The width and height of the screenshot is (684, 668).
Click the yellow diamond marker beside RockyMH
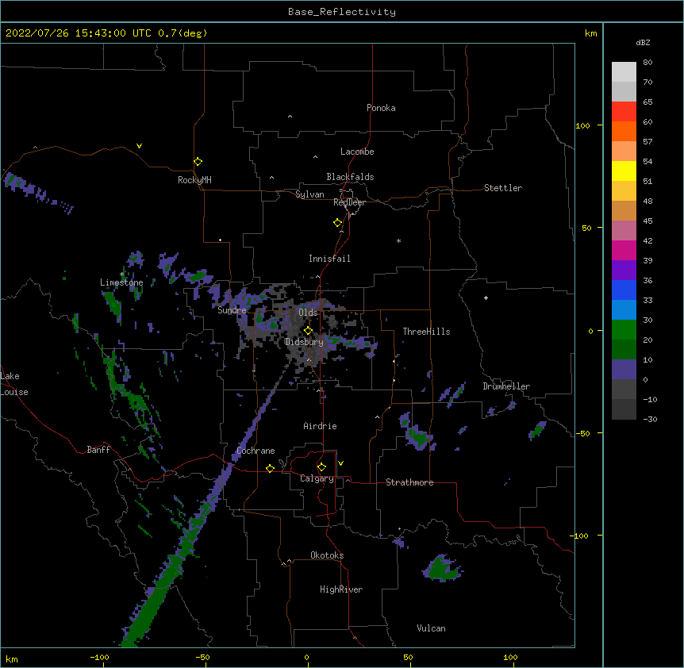[x=198, y=162]
